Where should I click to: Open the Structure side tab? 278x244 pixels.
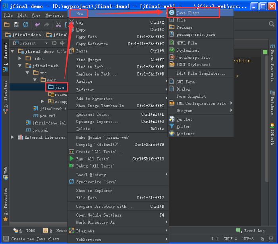6,97
